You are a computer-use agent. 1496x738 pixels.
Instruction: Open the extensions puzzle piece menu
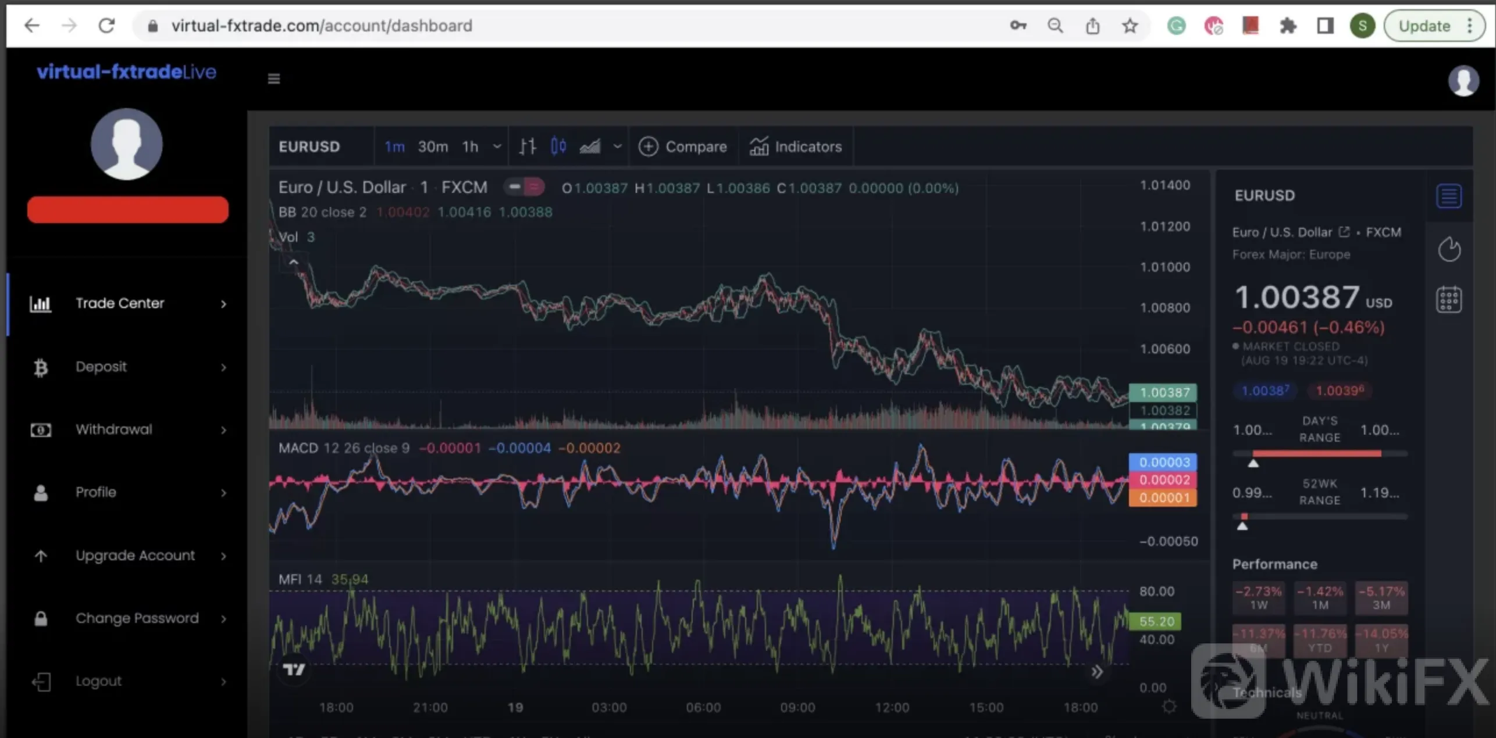coord(1288,26)
